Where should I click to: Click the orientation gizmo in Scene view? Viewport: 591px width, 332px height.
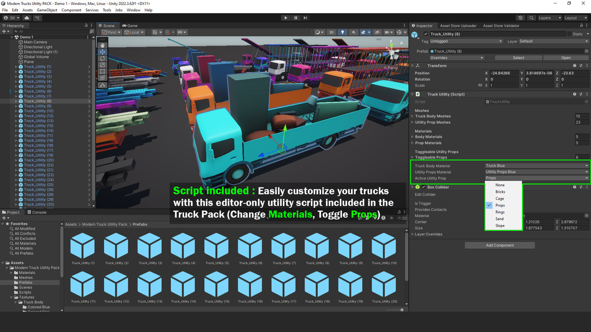point(392,52)
